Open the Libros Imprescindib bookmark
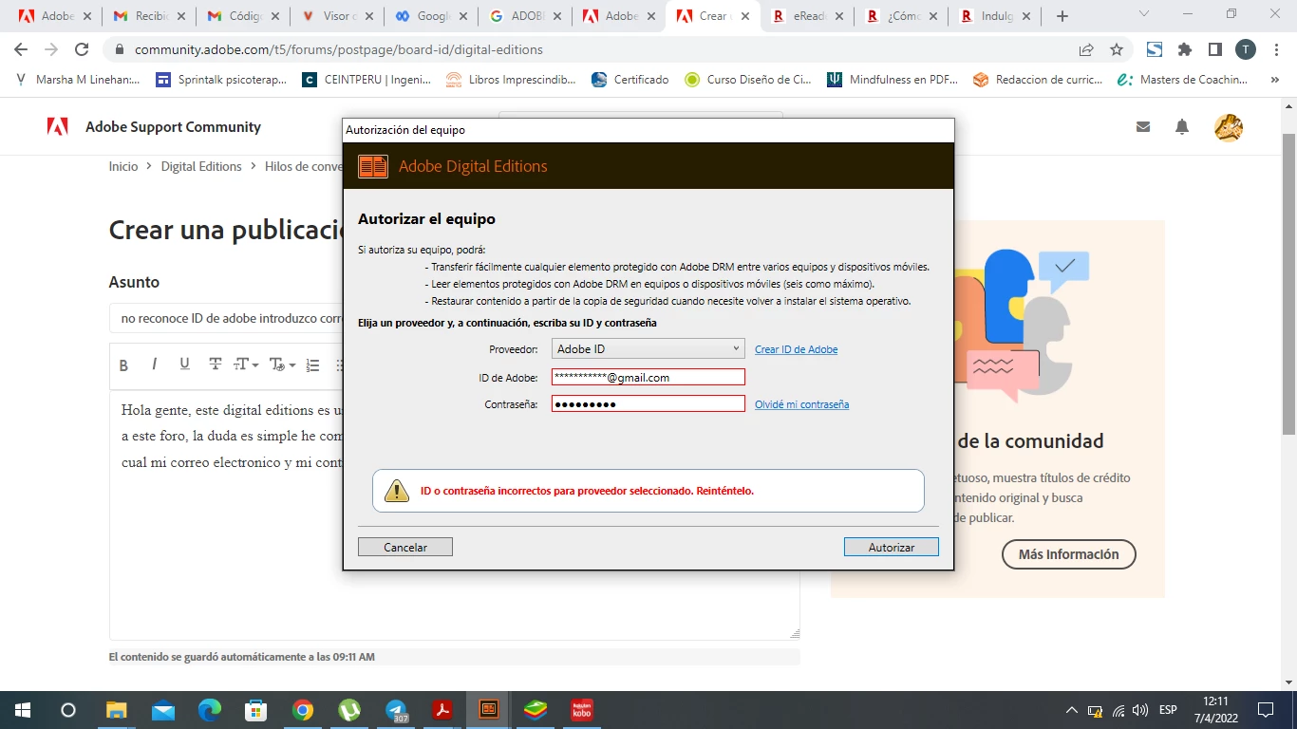Viewport: 1297px width, 729px height. [x=511, y=80]
